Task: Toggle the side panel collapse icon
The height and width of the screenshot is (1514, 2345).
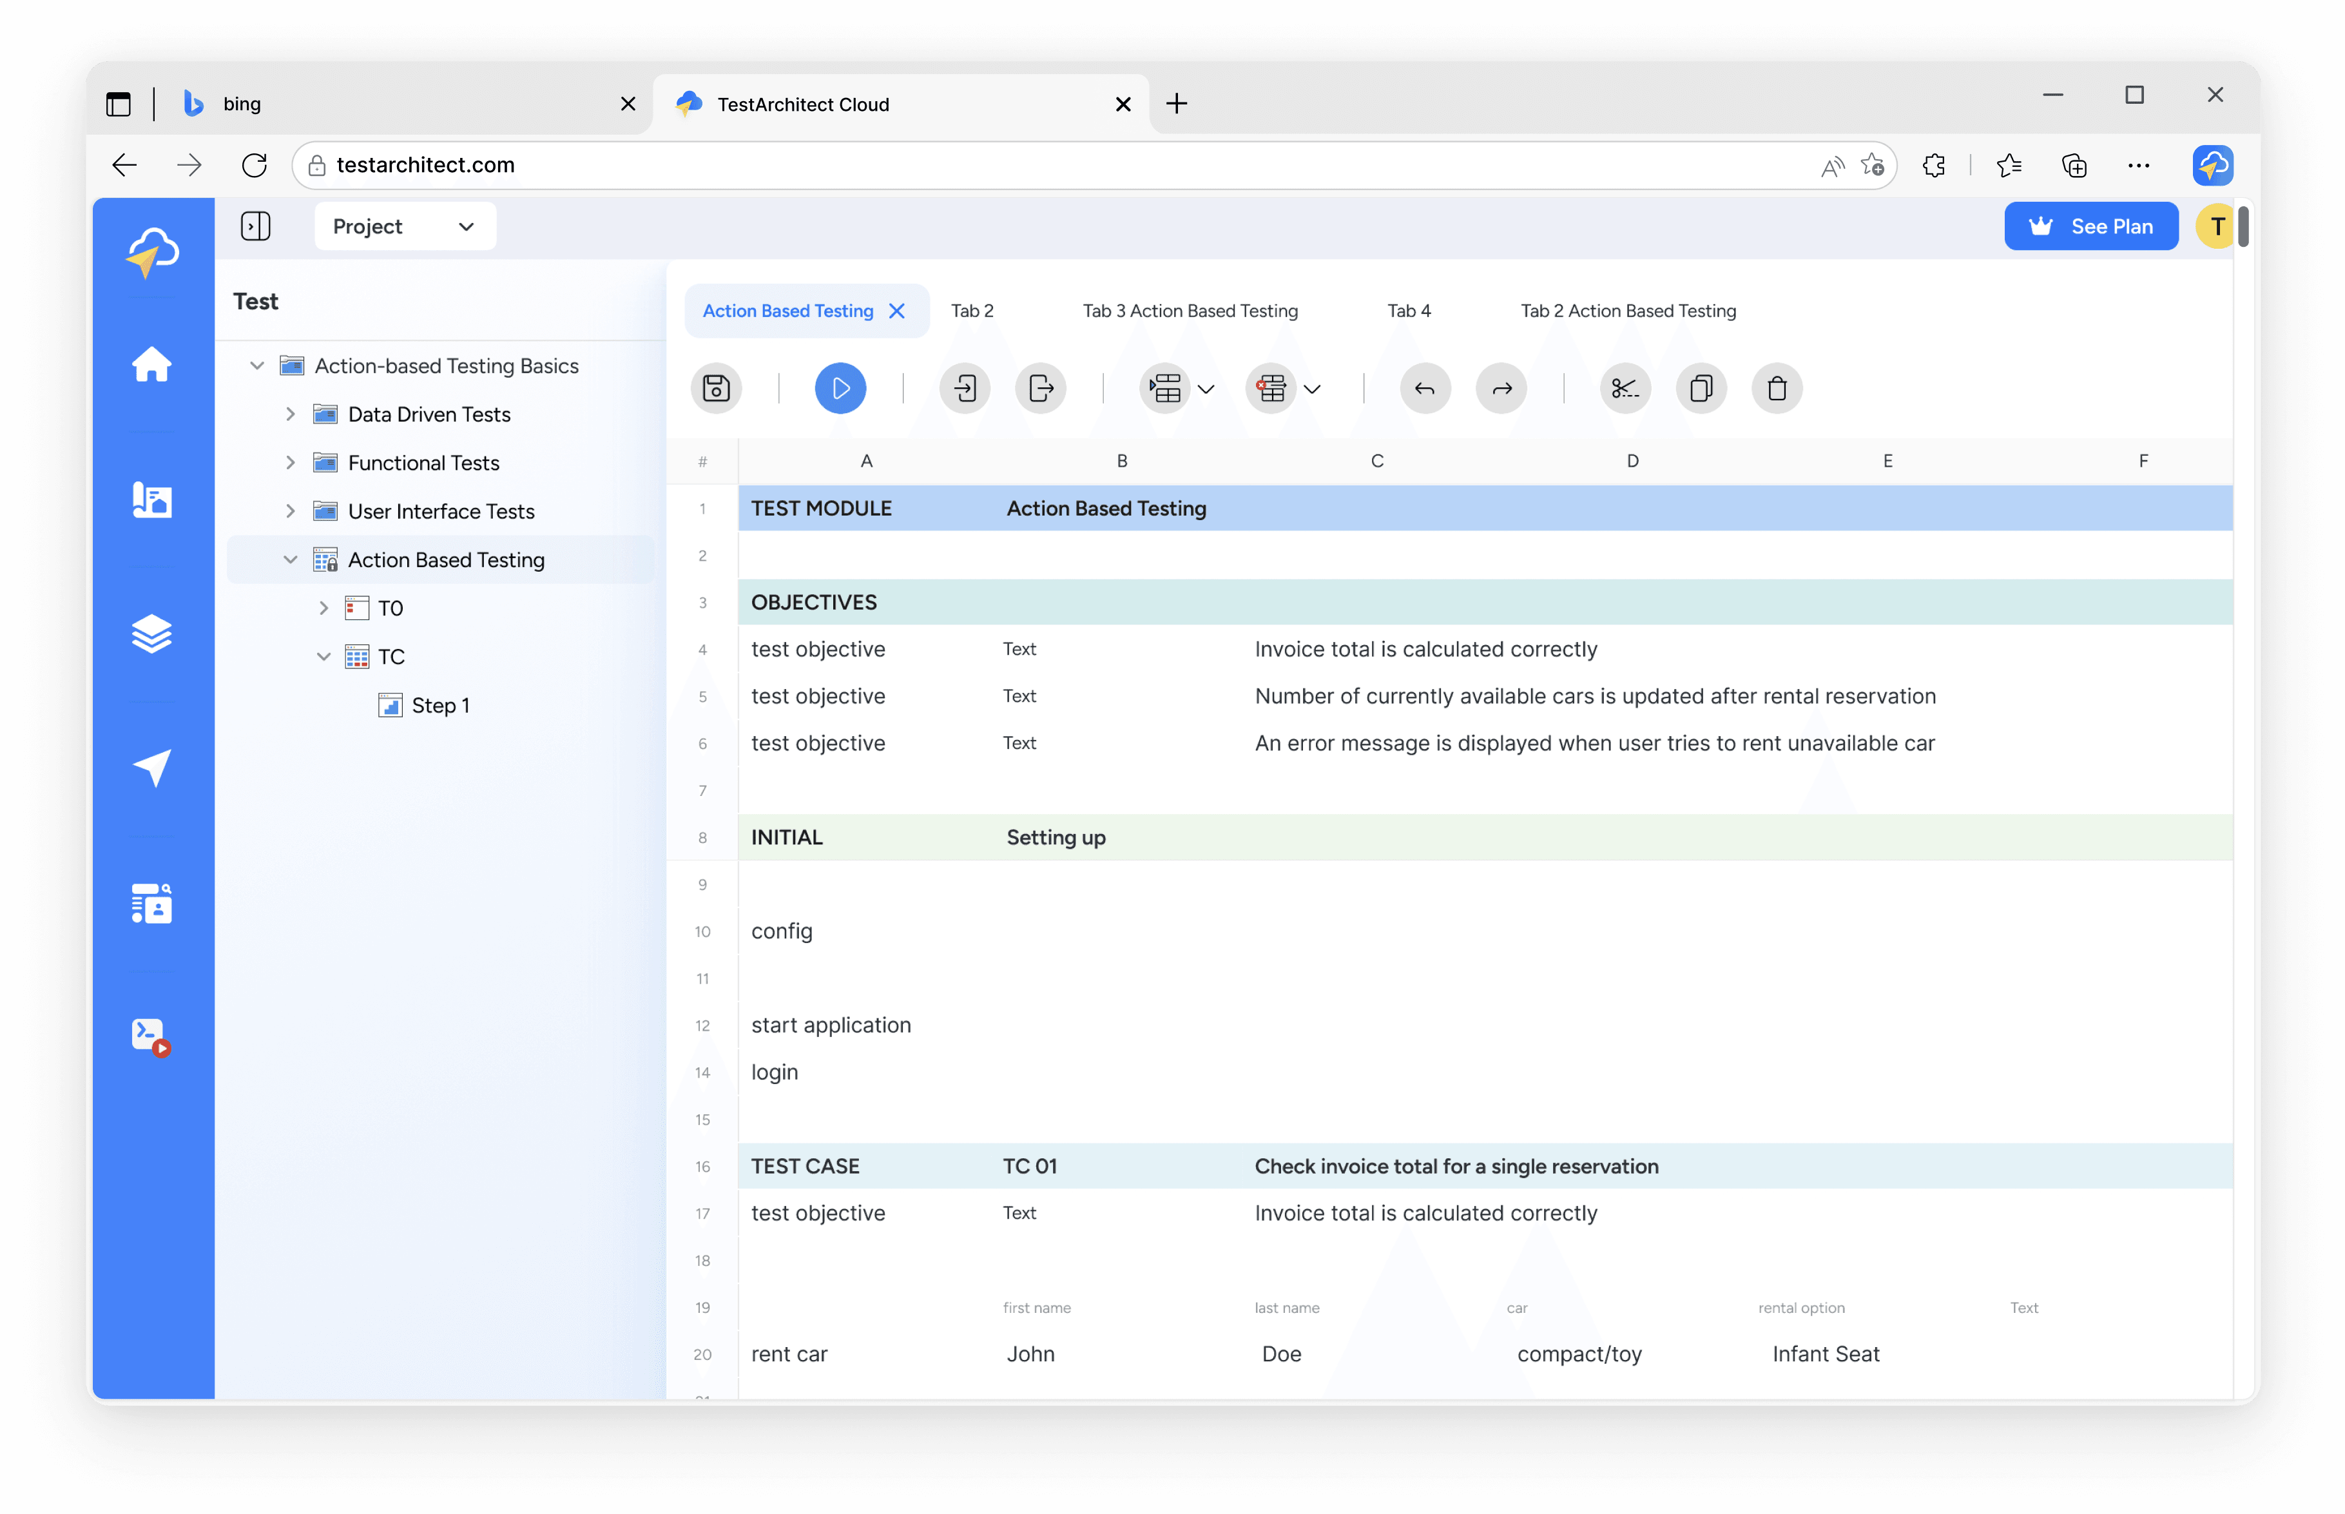Action: (x=256, y=226)
